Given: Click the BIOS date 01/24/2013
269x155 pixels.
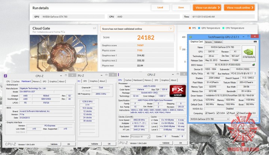Looking at the screenshot, I should tap(46, 118).
